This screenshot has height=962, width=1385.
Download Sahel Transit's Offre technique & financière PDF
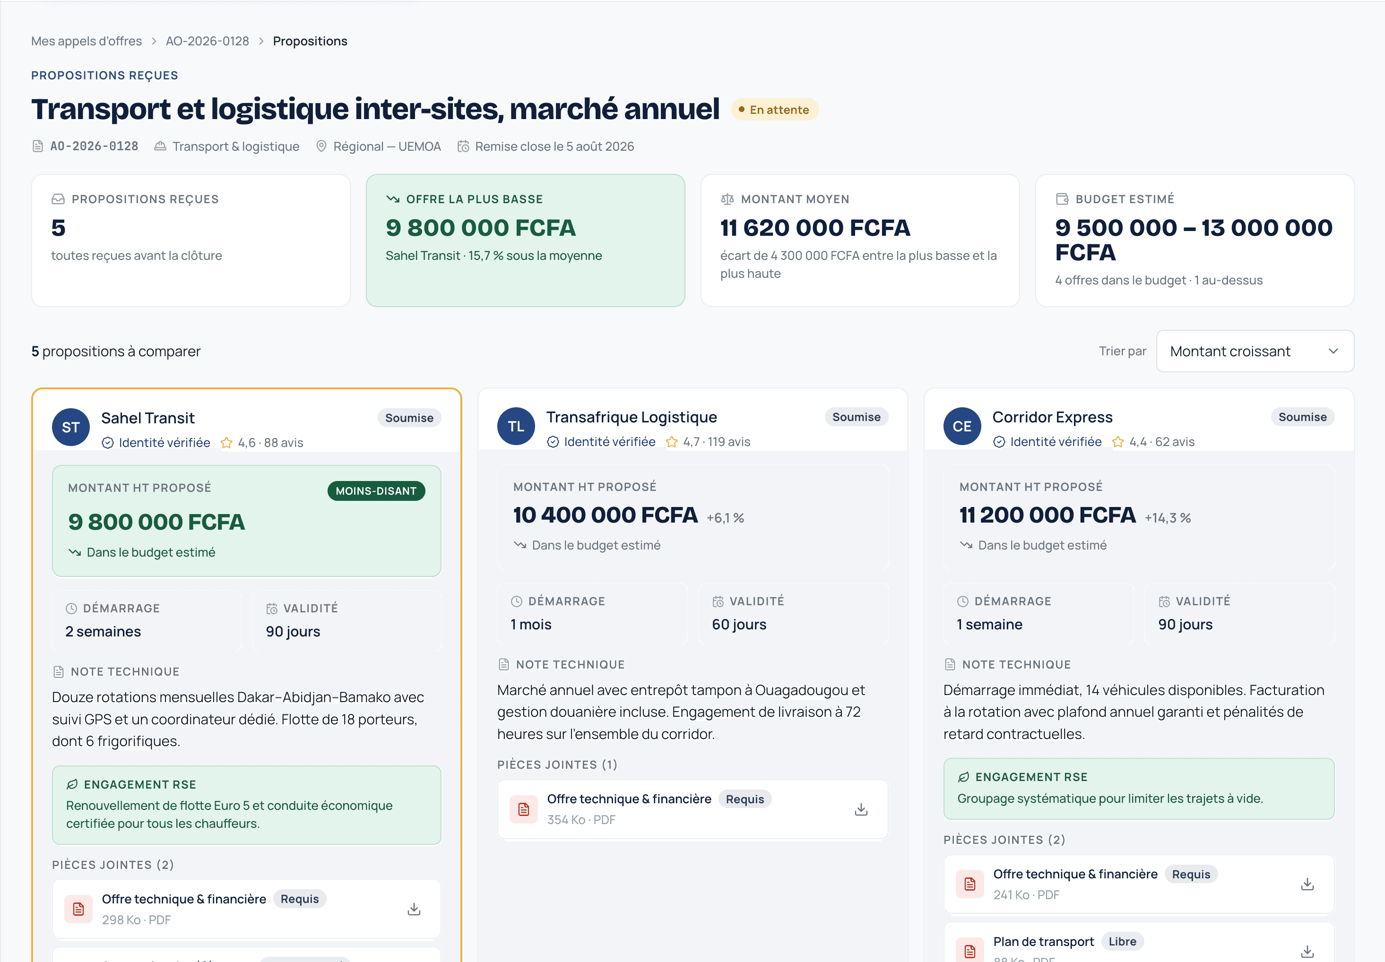(414, 909)
